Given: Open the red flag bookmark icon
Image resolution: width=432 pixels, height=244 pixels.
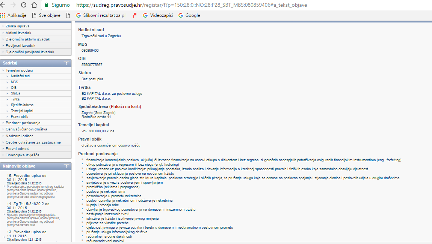Looking at the screenshot, I should [135, 15].
